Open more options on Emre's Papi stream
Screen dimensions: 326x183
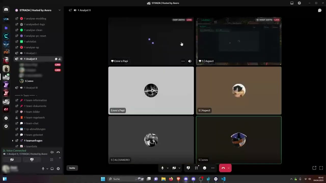(x=183, y=61)
